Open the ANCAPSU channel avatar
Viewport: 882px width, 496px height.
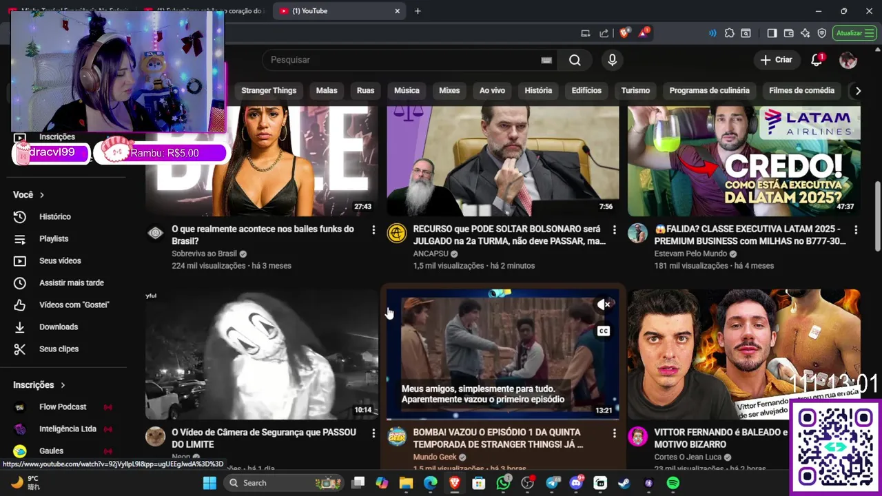(x=397, y=234)
